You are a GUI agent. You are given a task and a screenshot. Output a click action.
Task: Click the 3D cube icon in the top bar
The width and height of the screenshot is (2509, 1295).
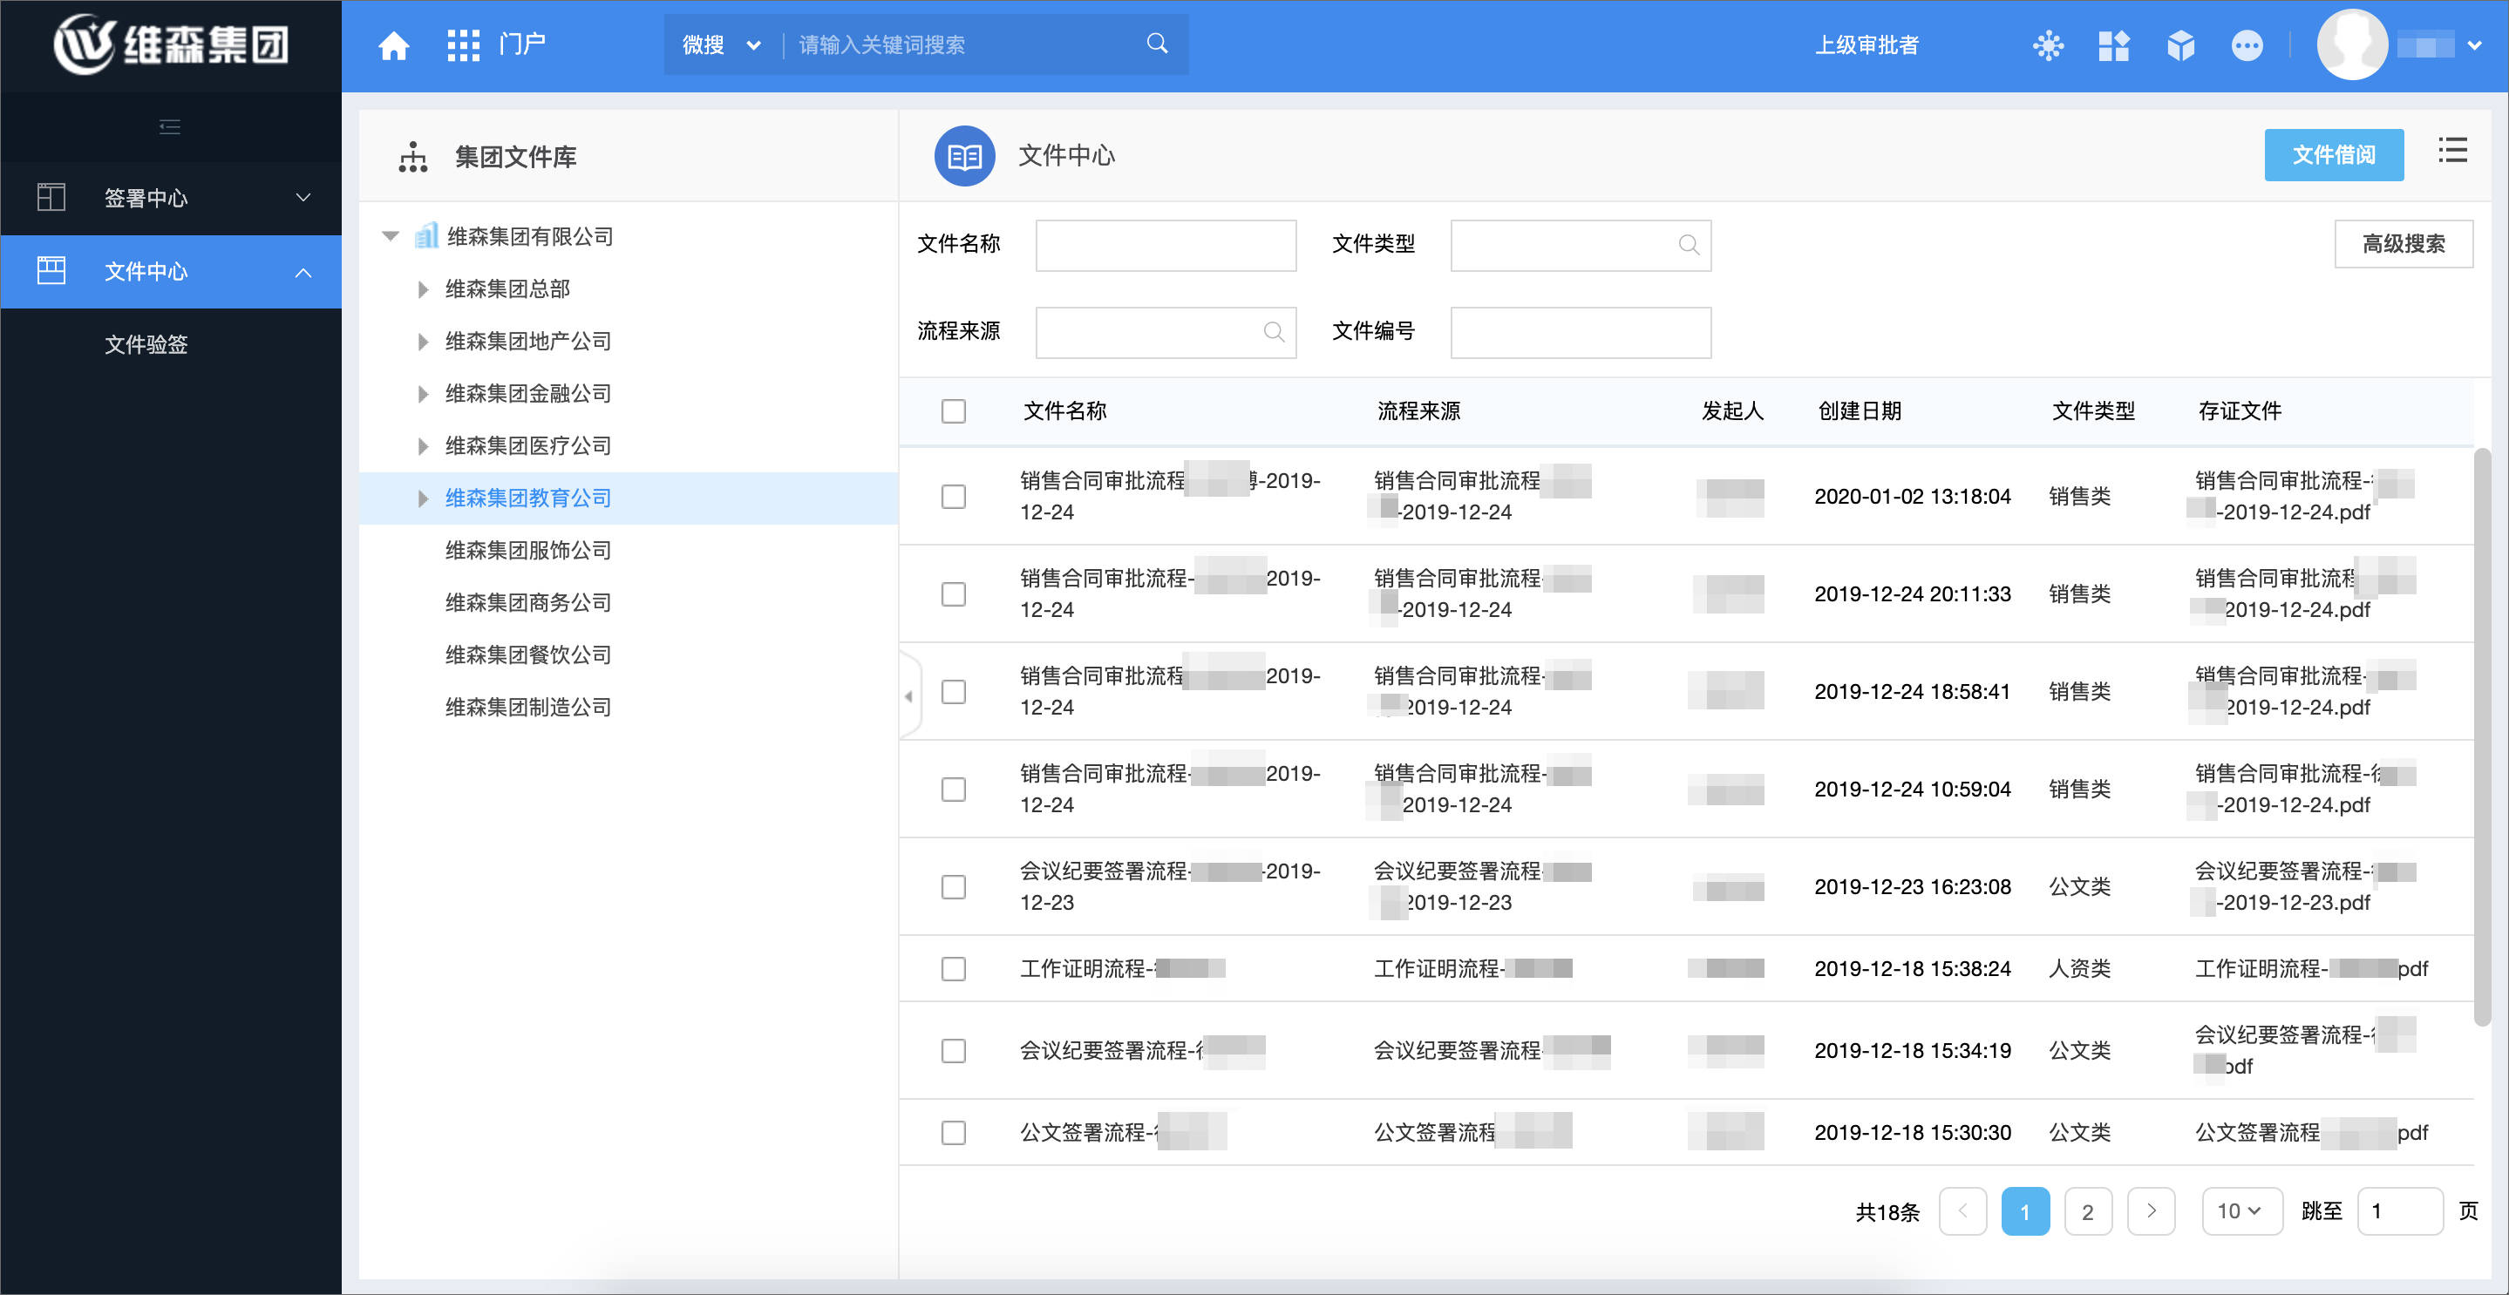(2179, 44)
